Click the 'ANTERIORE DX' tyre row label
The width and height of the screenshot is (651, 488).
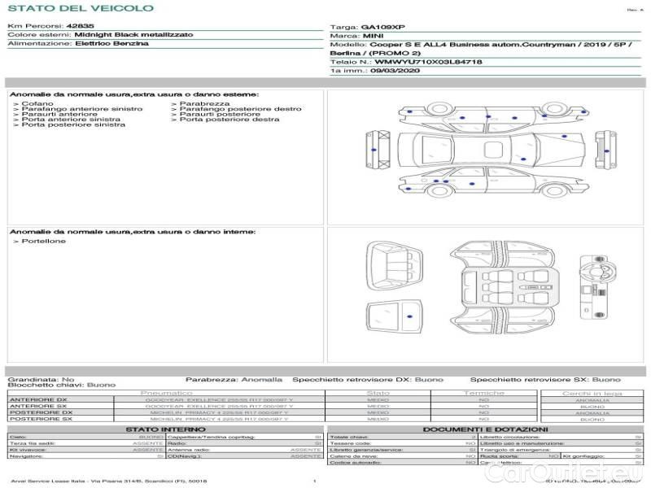coord(38,400)
